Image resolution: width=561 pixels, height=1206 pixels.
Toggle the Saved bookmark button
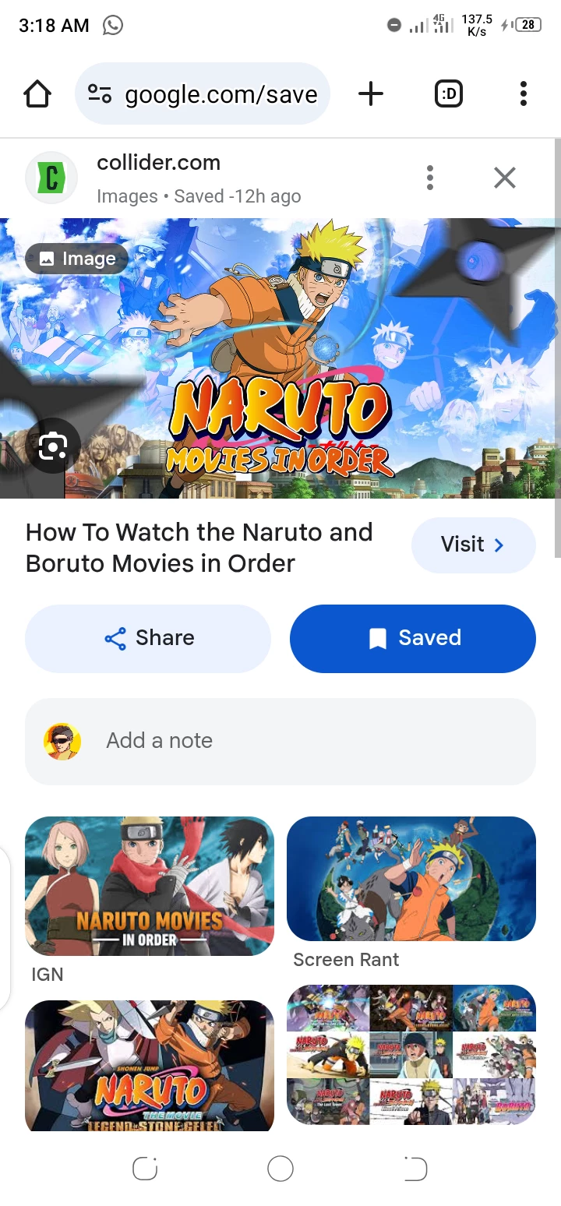click(x=413, y=638)
